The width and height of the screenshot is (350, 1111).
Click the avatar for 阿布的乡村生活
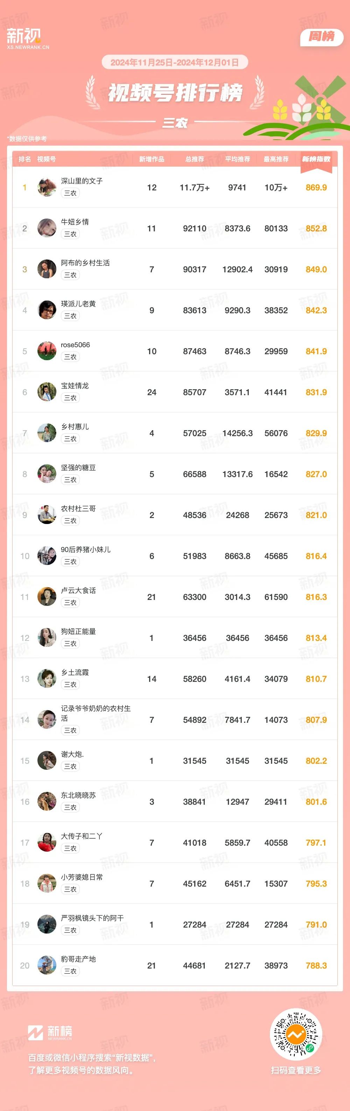tap(47, 269)
